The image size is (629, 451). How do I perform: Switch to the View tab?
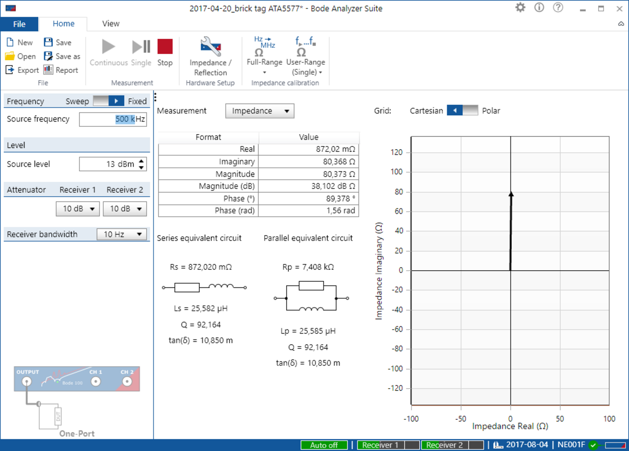111,24
